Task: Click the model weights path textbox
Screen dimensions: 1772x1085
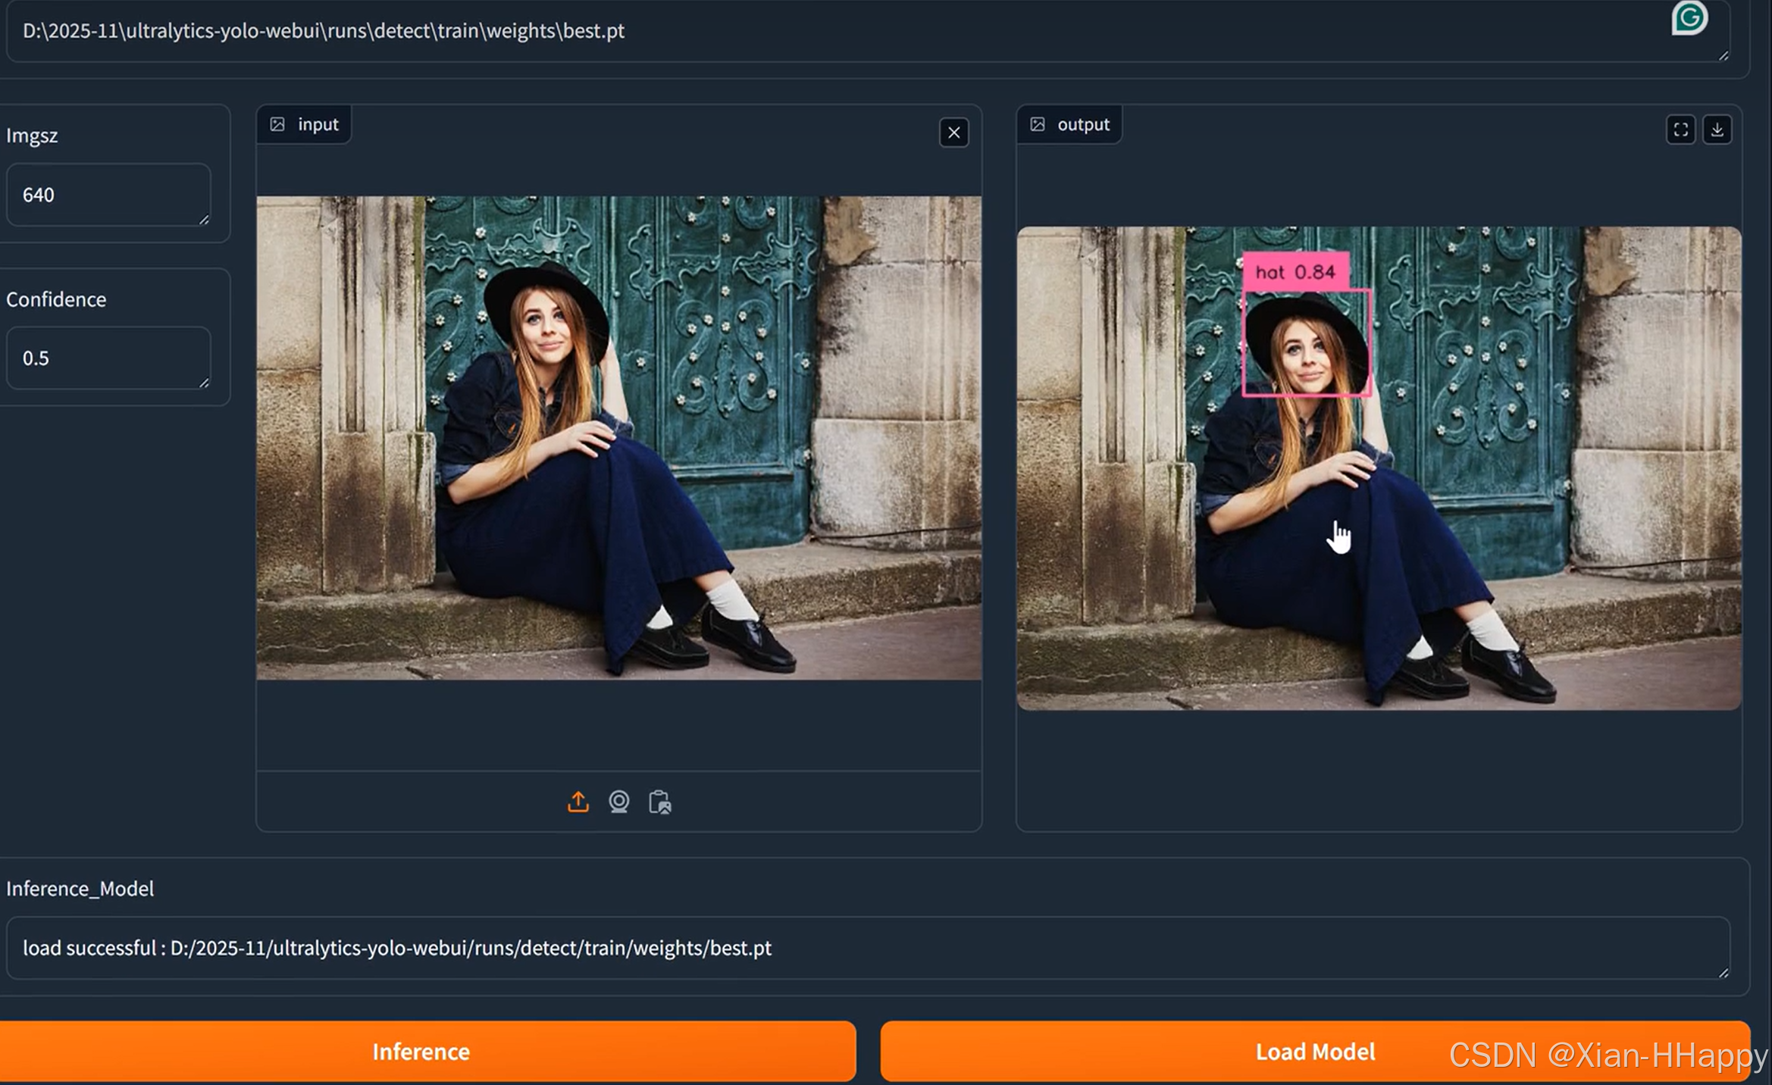Action: 834,31
